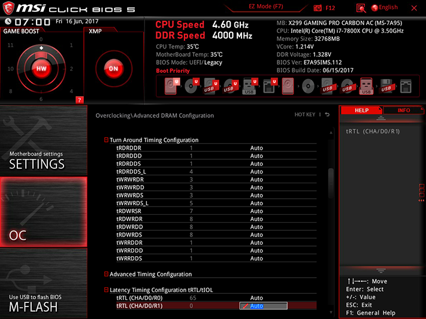Open the Auto value of tWRWRDS_L
The height and width of the screenshot is (319, 426).
pos(256,203)
